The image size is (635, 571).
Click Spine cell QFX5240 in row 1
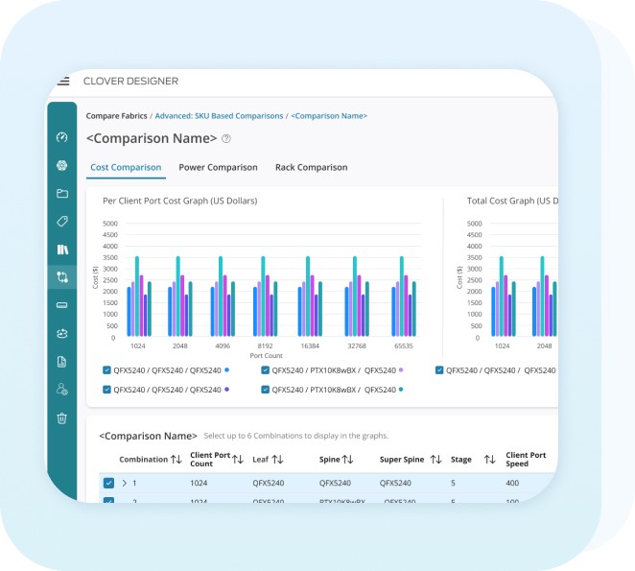(x=335, y=483)
